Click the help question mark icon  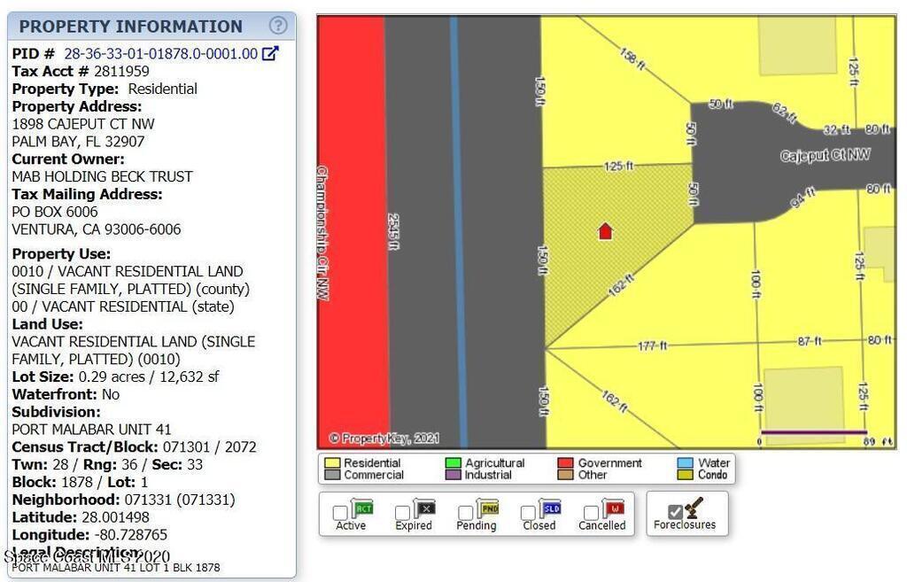click(278, 26)
